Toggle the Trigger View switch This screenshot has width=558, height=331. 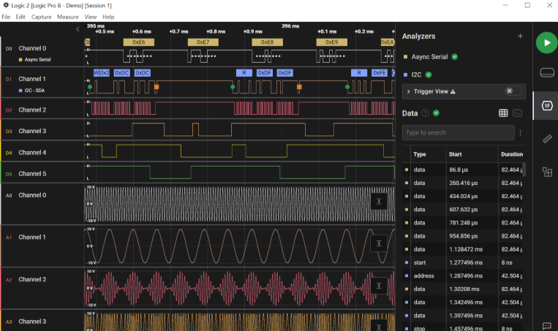coord(514,91)
